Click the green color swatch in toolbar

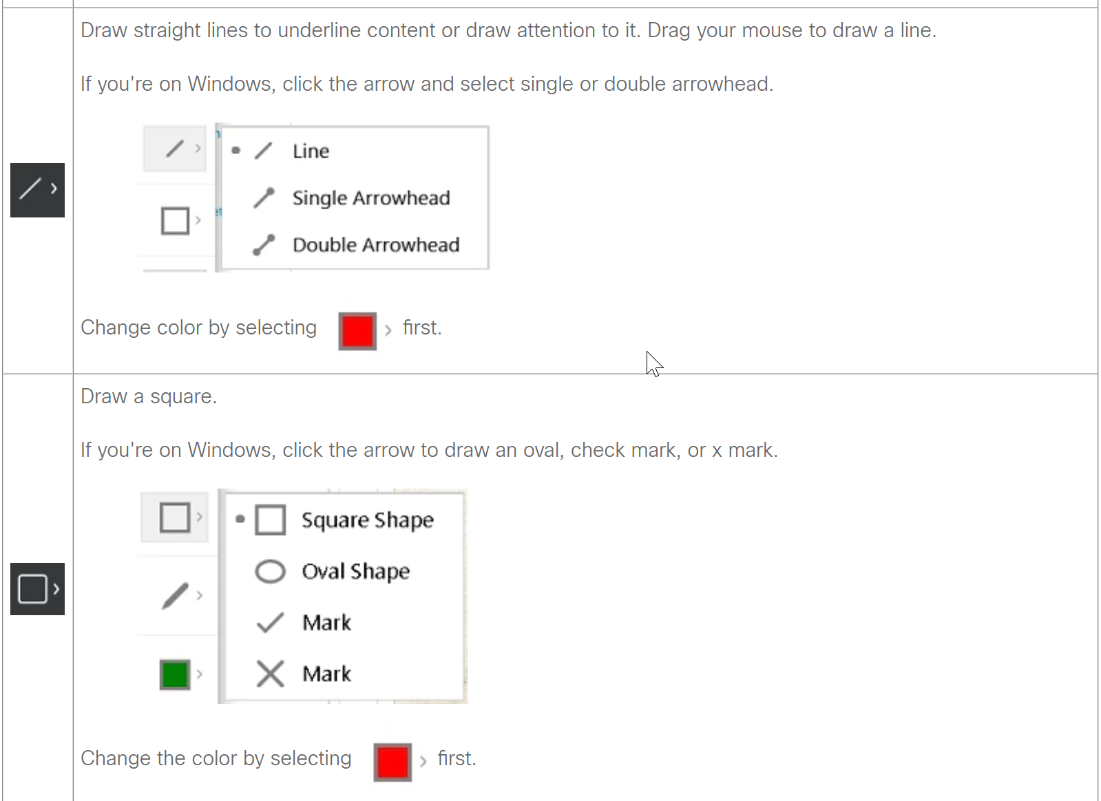pos(175,674)
